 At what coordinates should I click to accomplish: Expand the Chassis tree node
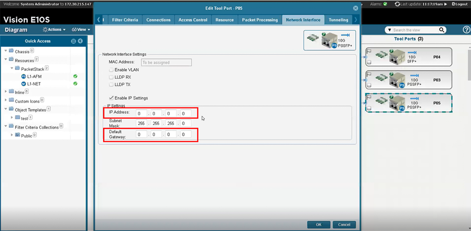[6, 51]
